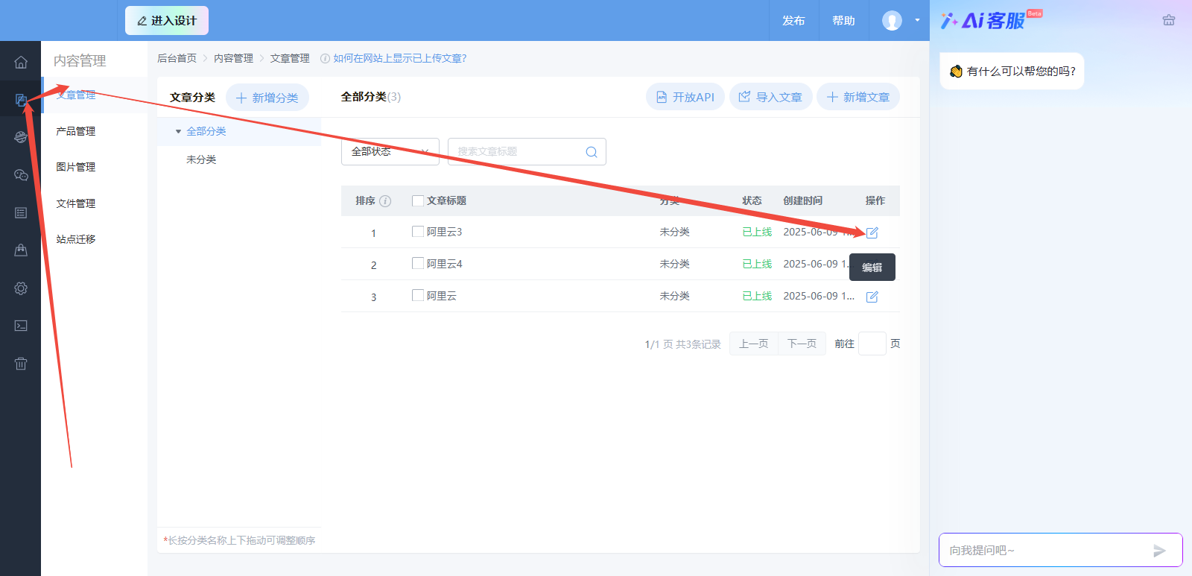Click the icon at AI客服 panel top-right
The height and width of the screenshot is (576, 1192).
point(1169,20)
